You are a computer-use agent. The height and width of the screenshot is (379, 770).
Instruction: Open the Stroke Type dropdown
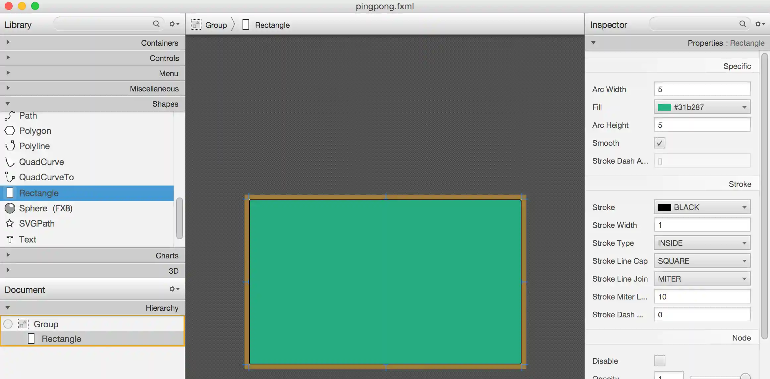click(702, 243)
